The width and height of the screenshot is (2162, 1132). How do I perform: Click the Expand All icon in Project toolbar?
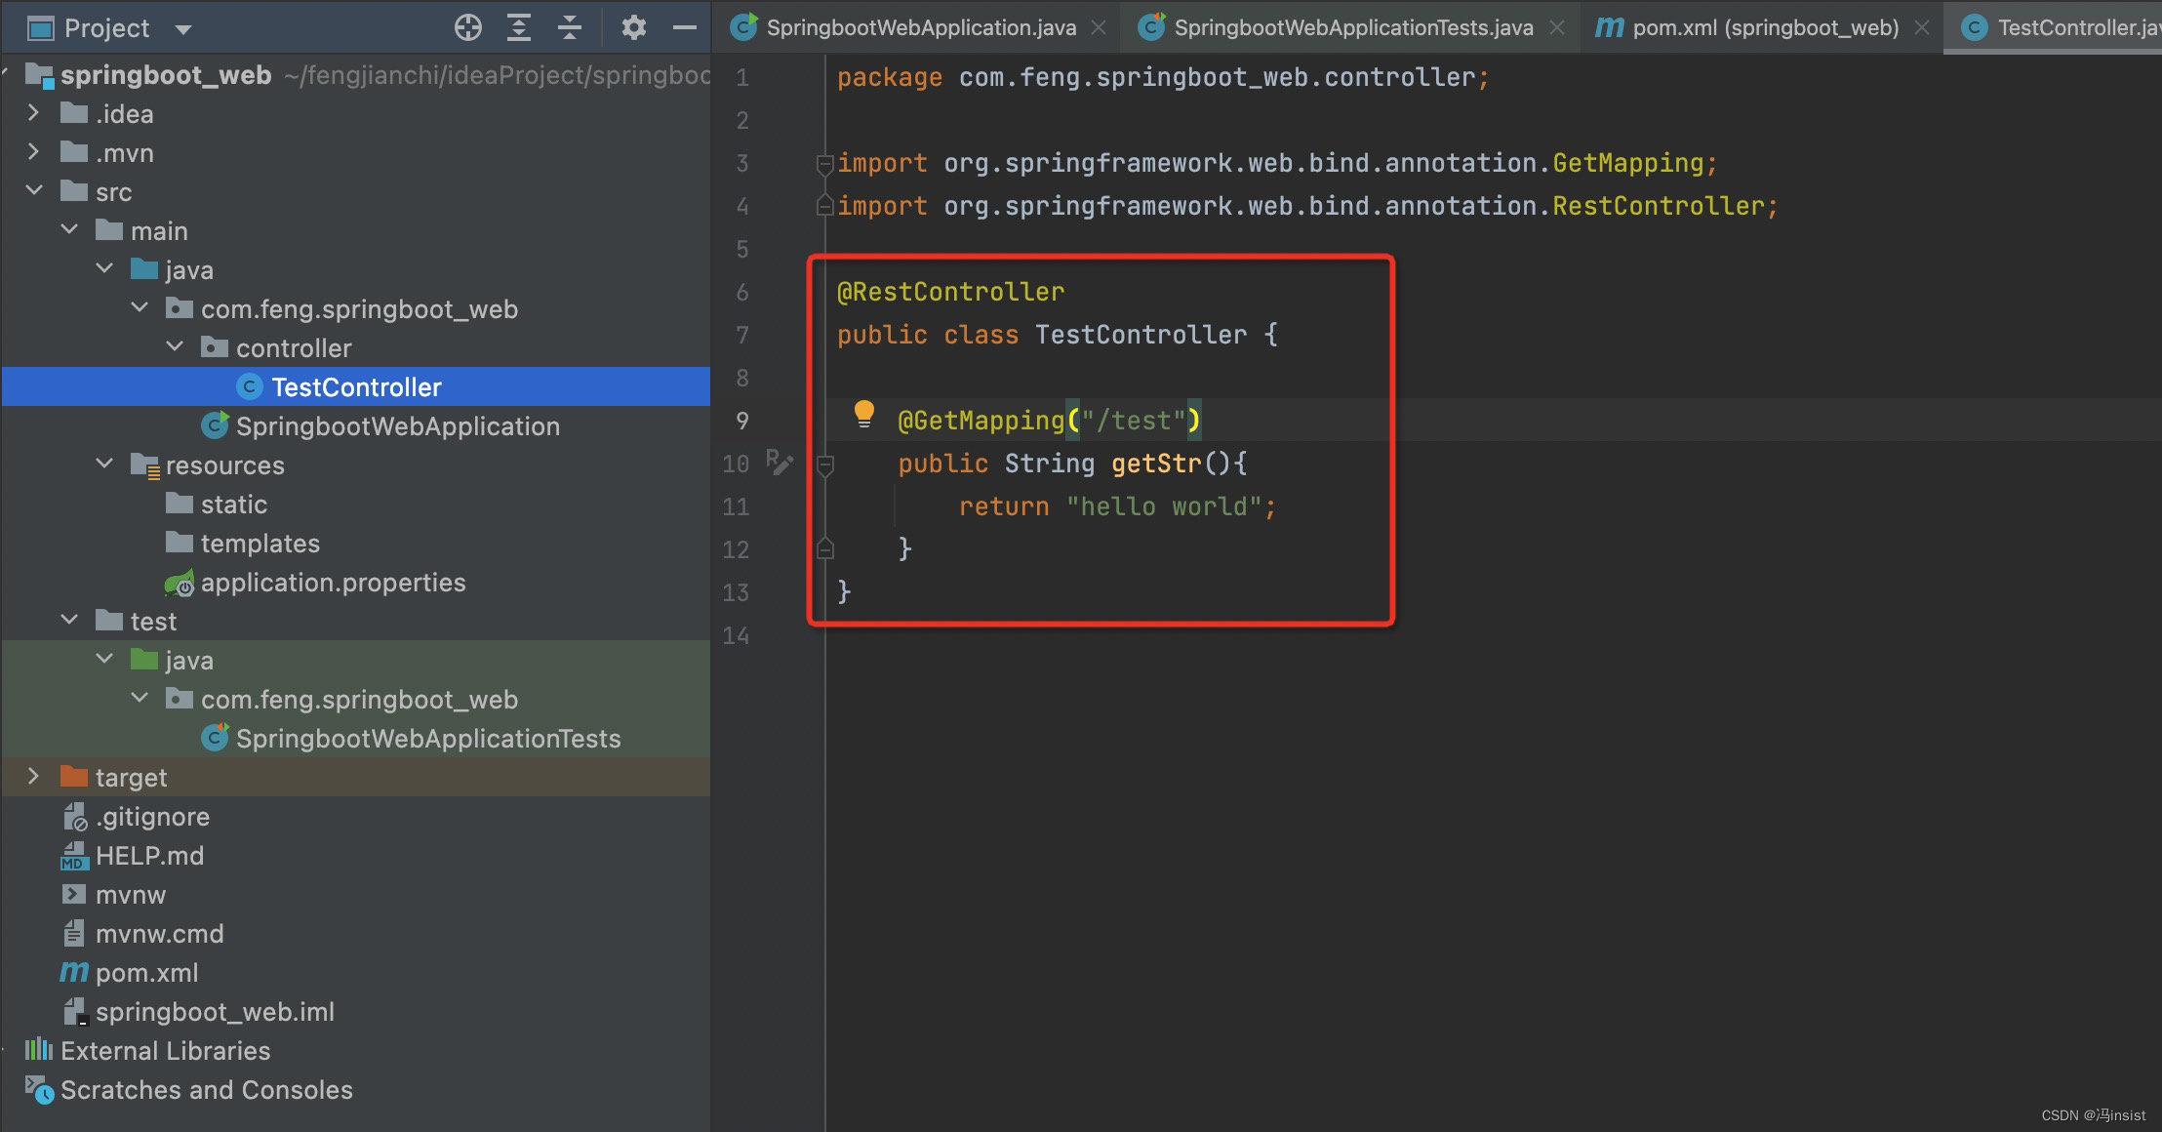click(519, 27)
